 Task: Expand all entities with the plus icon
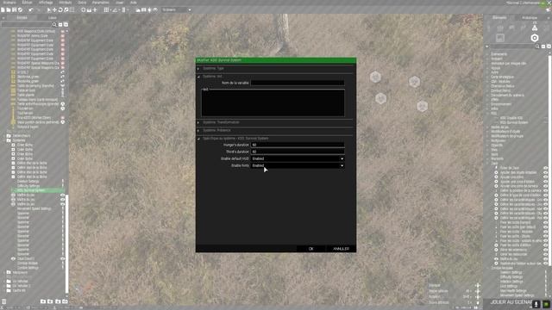click(x=66, y=25)
